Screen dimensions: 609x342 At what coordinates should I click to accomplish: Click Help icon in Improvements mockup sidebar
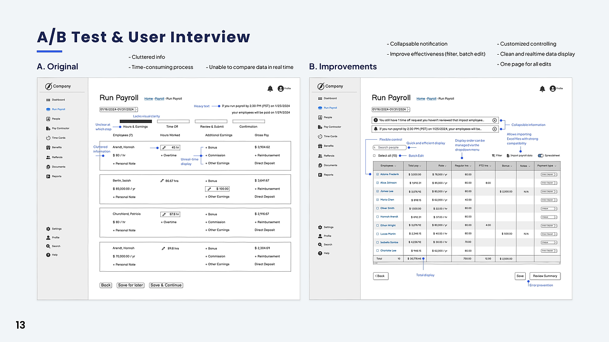click(x=320, y=253)
